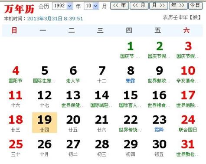Select October 14 date cell

pos(101,99)
